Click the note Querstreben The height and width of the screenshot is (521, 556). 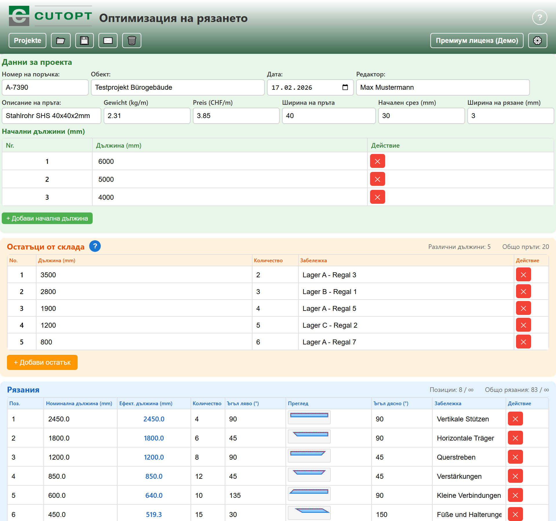point(456,457)
